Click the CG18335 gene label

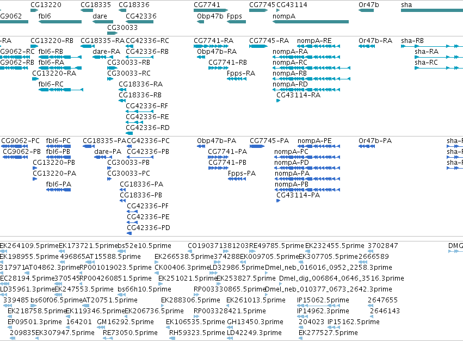(96, 5)
